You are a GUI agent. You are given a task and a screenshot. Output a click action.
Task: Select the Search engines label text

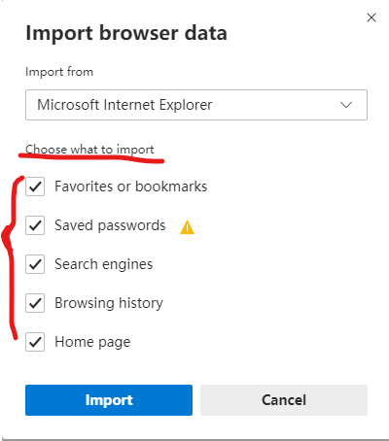click(x=103, y=264)
